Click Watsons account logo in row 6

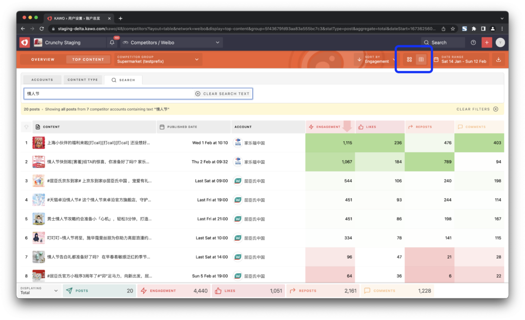click(x=238, y=238)
